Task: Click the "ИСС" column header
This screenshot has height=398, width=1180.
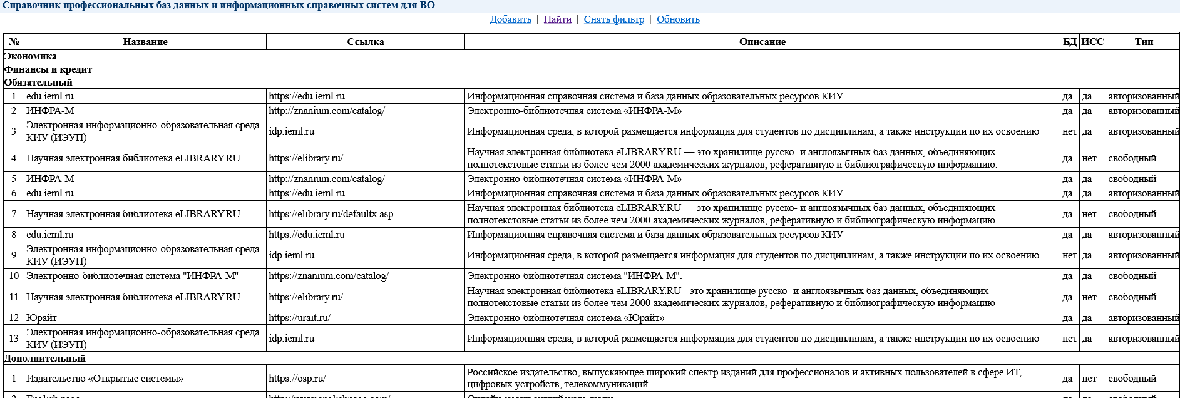Action: click(x=1093, y=42)
